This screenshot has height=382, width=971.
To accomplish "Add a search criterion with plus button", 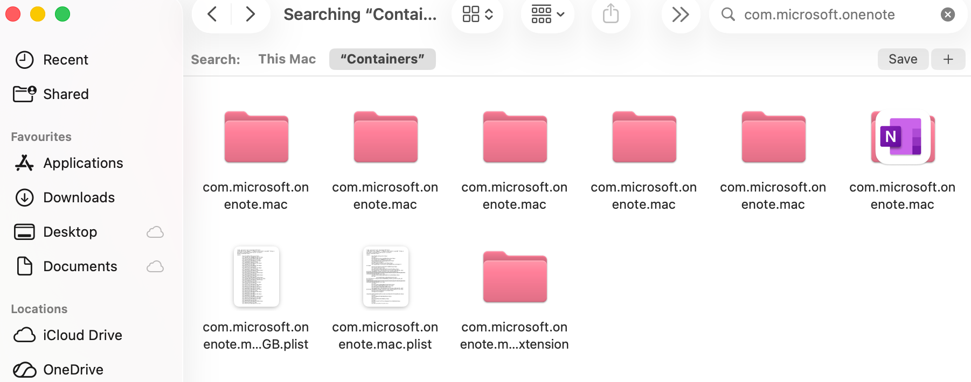I will (x=948, y=59).
